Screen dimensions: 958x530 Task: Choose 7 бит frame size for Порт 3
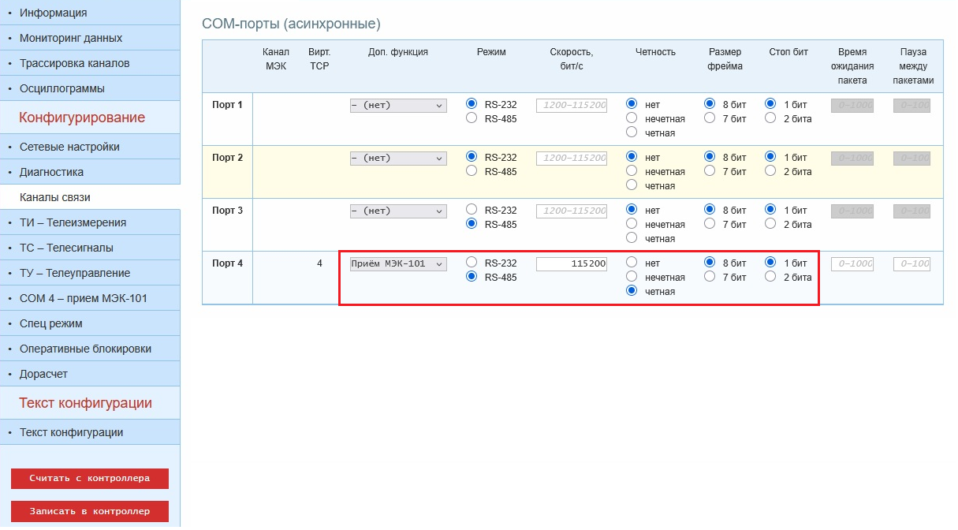click(710, 224)
